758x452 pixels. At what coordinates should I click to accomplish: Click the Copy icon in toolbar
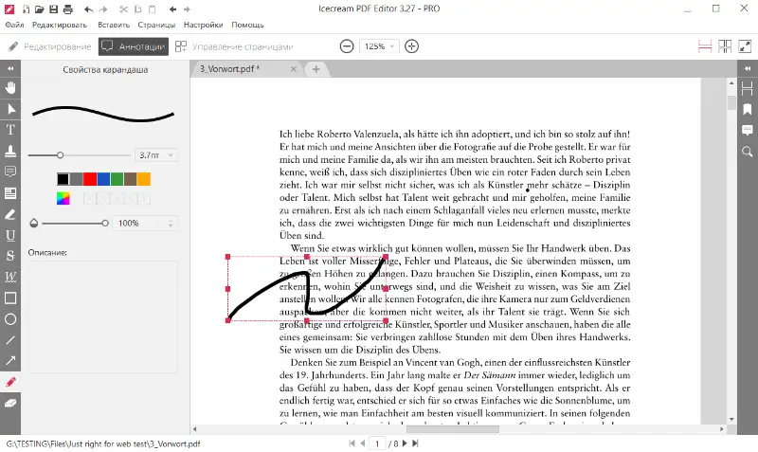pyautogui.click(x=138, y=9)
